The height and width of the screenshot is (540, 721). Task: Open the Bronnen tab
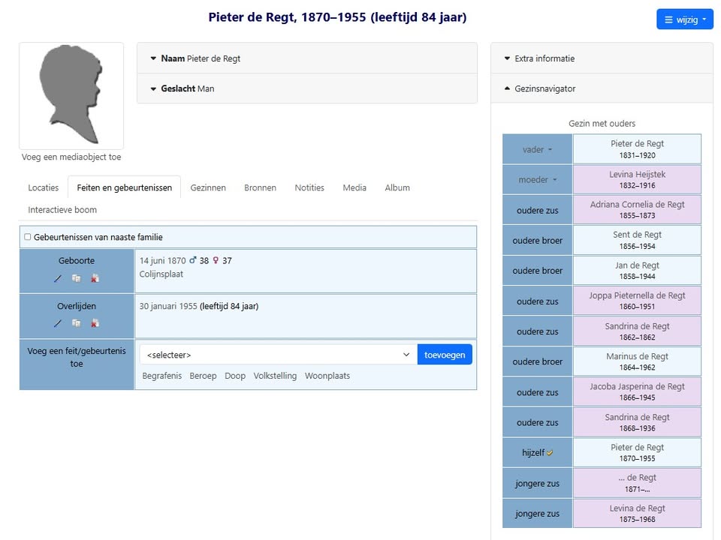point(260,187)
